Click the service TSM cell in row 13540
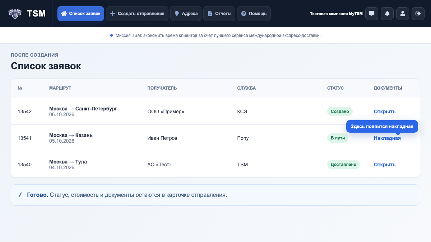431x242 pixels. click(242, 165)
